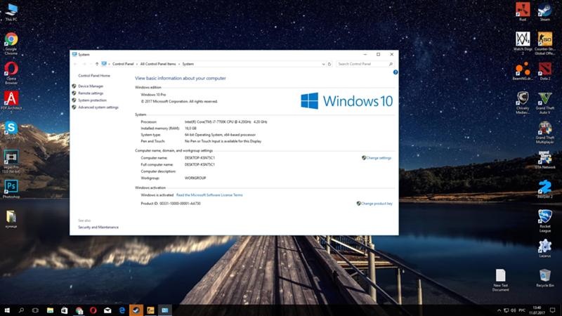Open the Windows Start menu
Image resolution: width=562 pixels, height=316 pixels.
pos(7,310)
